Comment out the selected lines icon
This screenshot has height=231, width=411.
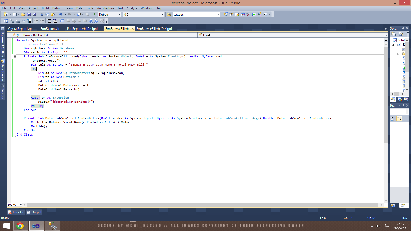[x=49, y=21]
